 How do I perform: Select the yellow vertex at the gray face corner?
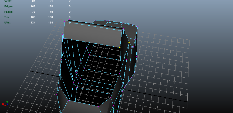[x=120, y=47]
